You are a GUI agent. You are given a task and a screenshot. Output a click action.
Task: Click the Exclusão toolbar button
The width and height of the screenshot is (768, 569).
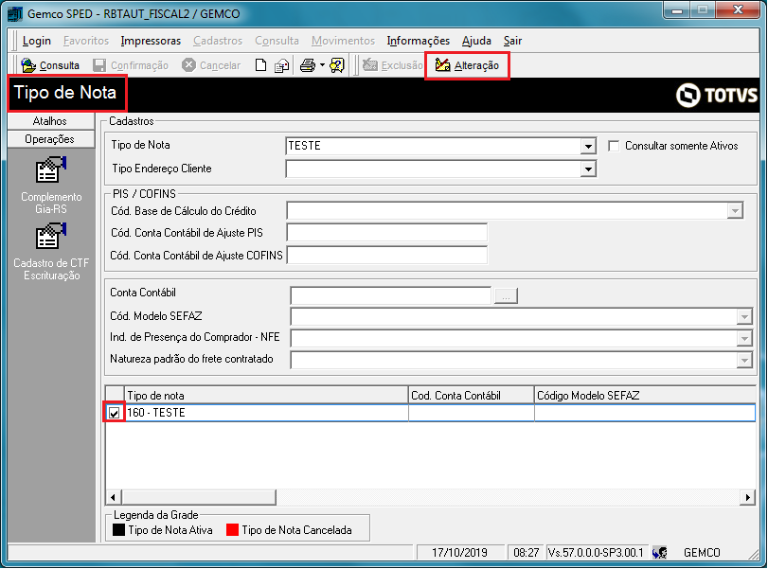(x=393, y=65)
